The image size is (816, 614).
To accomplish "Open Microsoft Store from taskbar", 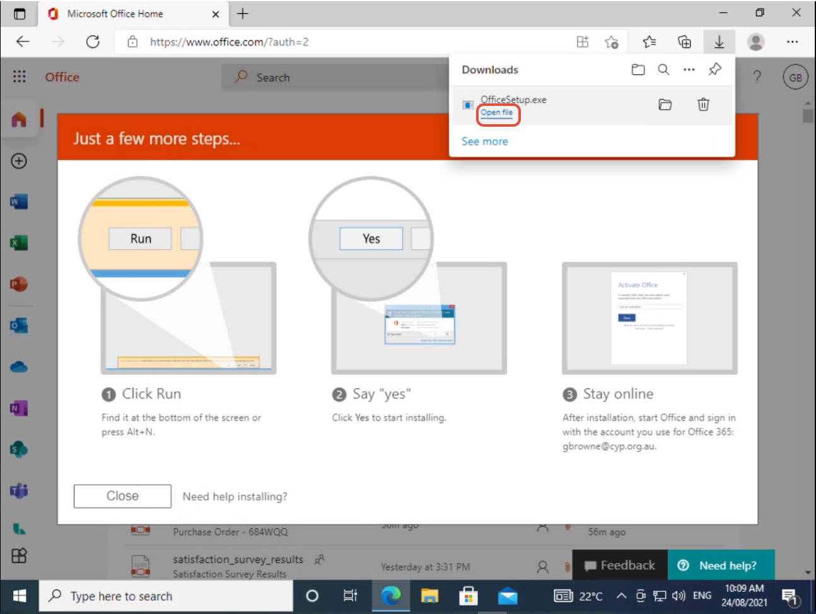I will point(468,596).
